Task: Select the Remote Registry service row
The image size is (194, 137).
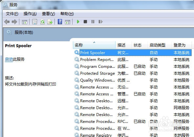Action: 133,135
